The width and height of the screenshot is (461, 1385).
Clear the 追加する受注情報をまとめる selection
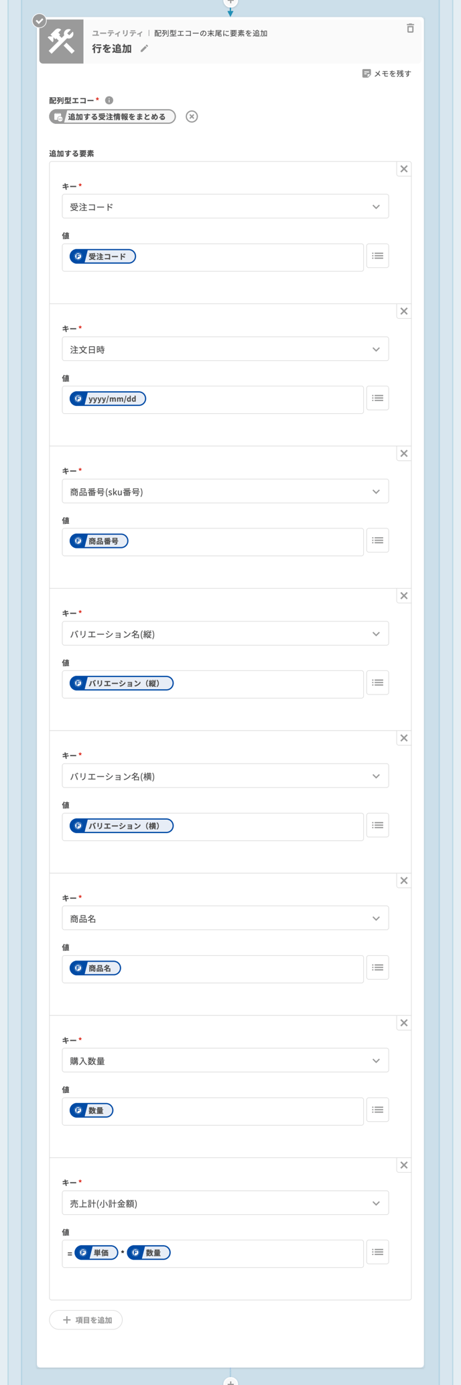(x=192, y=117)
